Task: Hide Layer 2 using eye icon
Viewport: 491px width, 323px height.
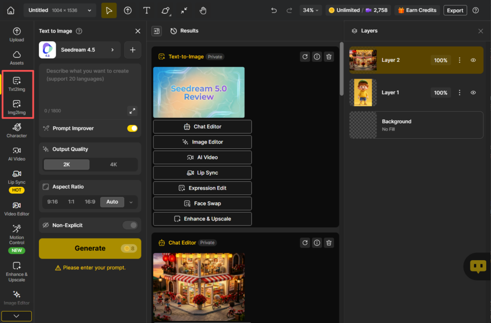Action: coord(473,60)
